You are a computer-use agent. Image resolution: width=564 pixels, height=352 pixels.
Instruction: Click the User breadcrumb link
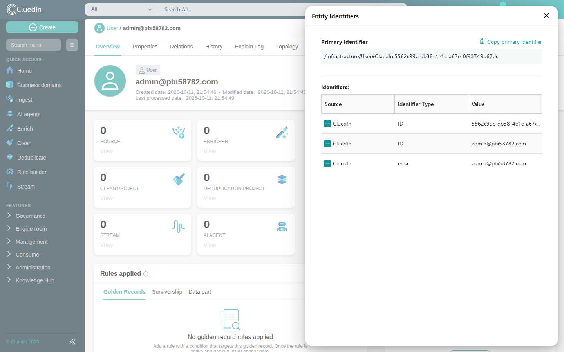112,28
